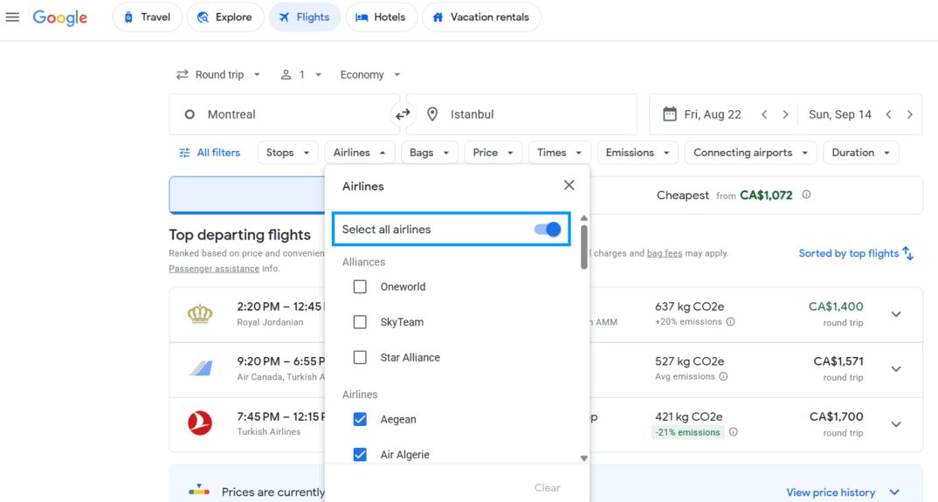The height and width of the screenshot is (502, 938).
Task: Click the airlines list scroll up arrow
Action: (584, 217)
